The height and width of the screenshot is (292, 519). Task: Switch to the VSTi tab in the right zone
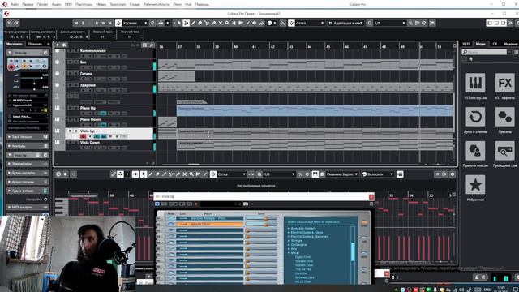(x=465, y=44)
